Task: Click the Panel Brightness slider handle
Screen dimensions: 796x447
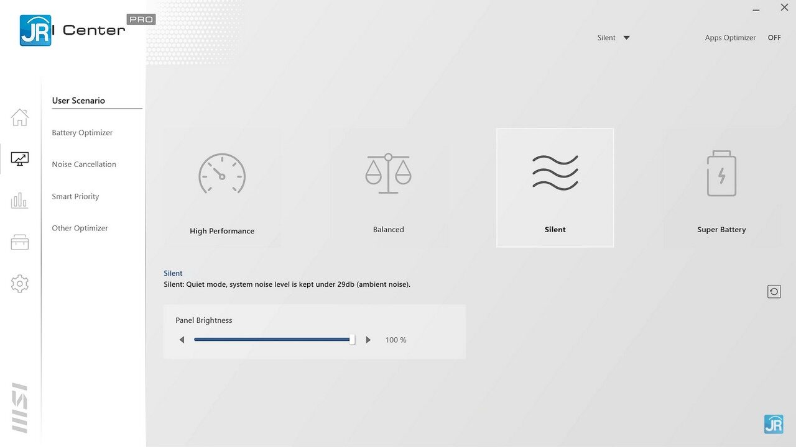Action: coord(352,340)
